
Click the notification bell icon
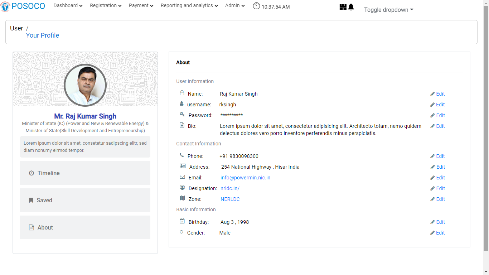pyautogui.click(x=351, y=7)
